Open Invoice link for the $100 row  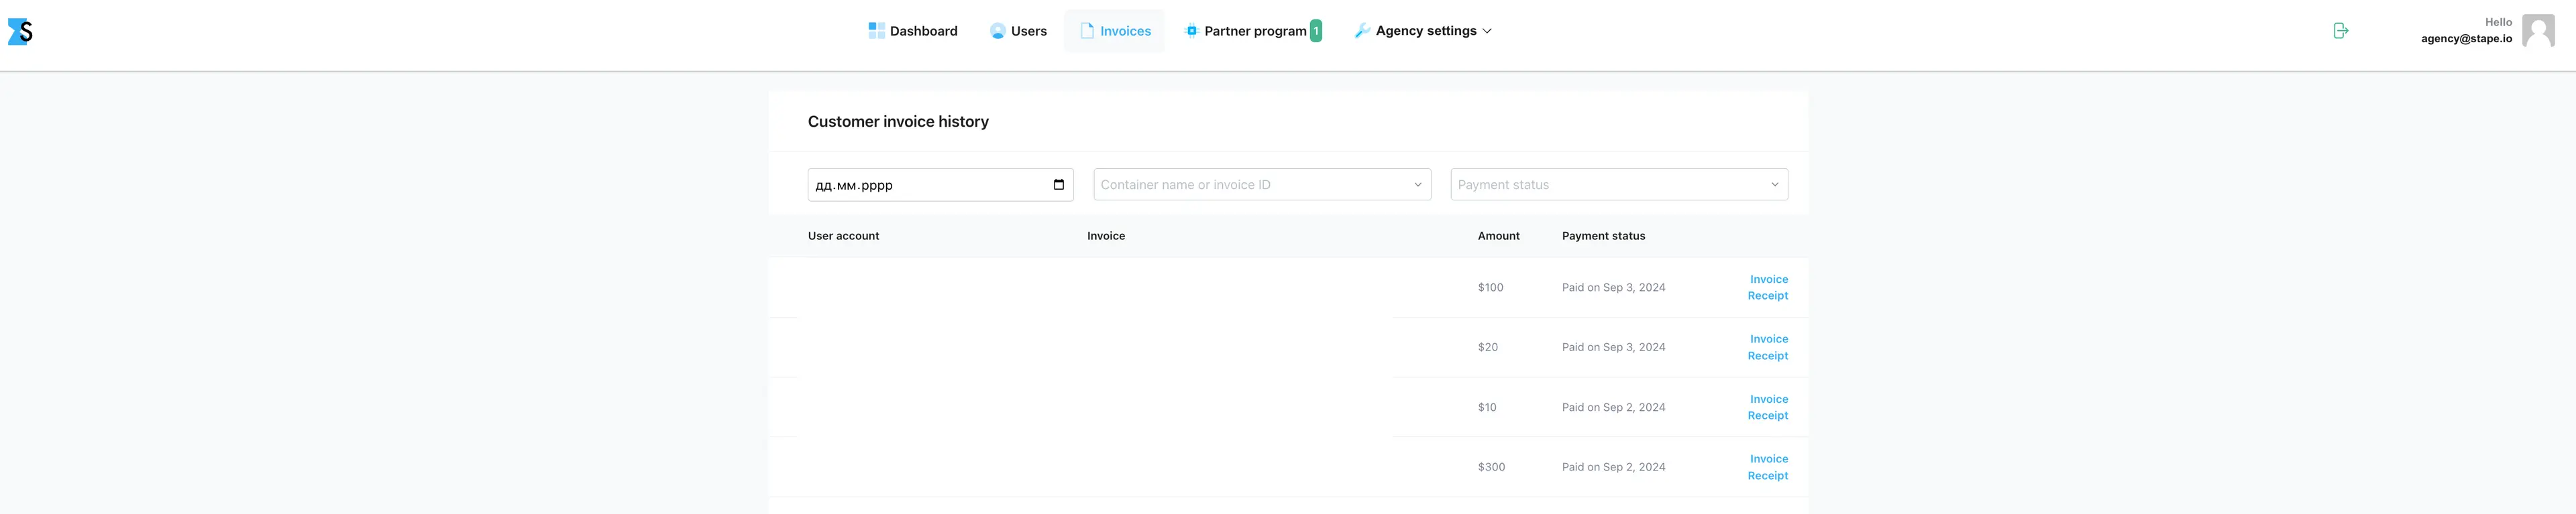click(1769, 279)
